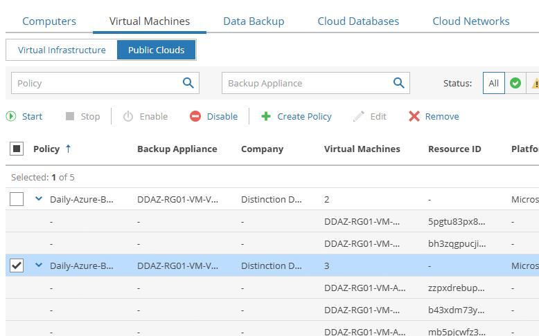Click the Disable red circle icon
Screen dimensions: 539x336
[x=195, y=117]
